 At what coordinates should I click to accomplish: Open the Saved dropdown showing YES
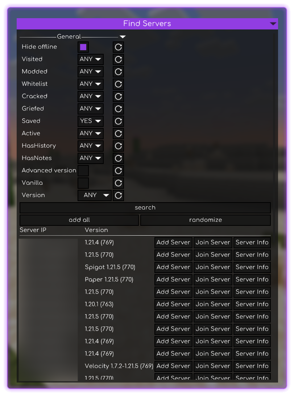tap(91, 121)
